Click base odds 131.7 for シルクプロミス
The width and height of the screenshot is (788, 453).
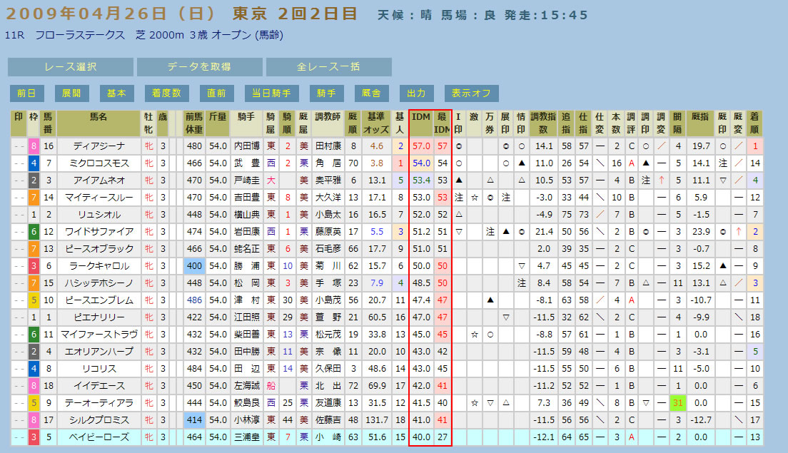coord(376,420)
